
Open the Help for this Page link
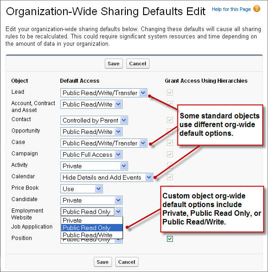point(231,9)
